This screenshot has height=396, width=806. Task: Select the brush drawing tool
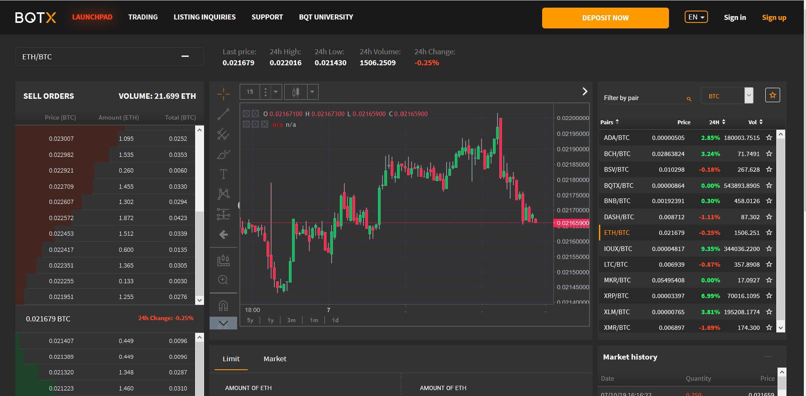click(x=224, y=154)
